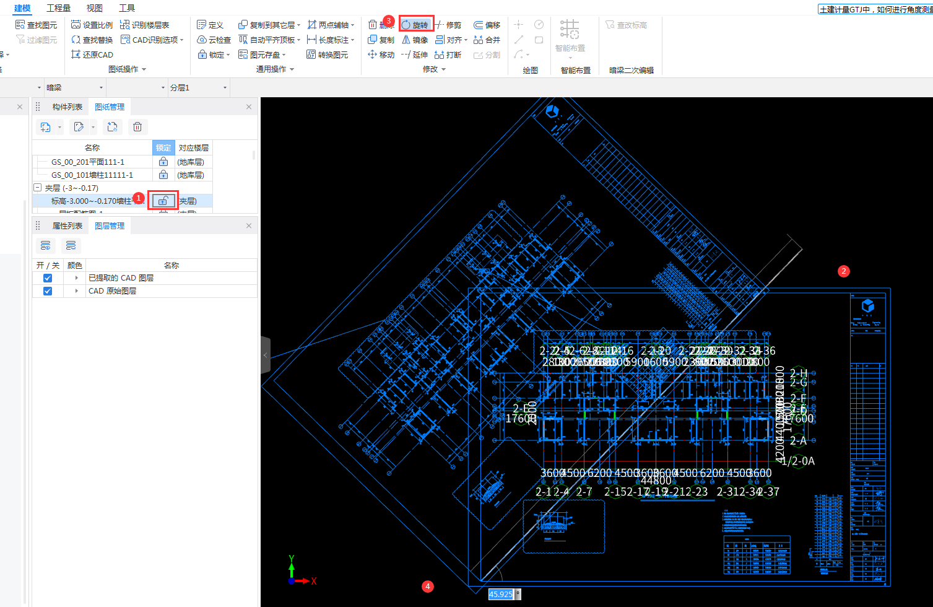
Task: Expand 已提取的 CAD 图层 color arrow
Action: (76, 278)
